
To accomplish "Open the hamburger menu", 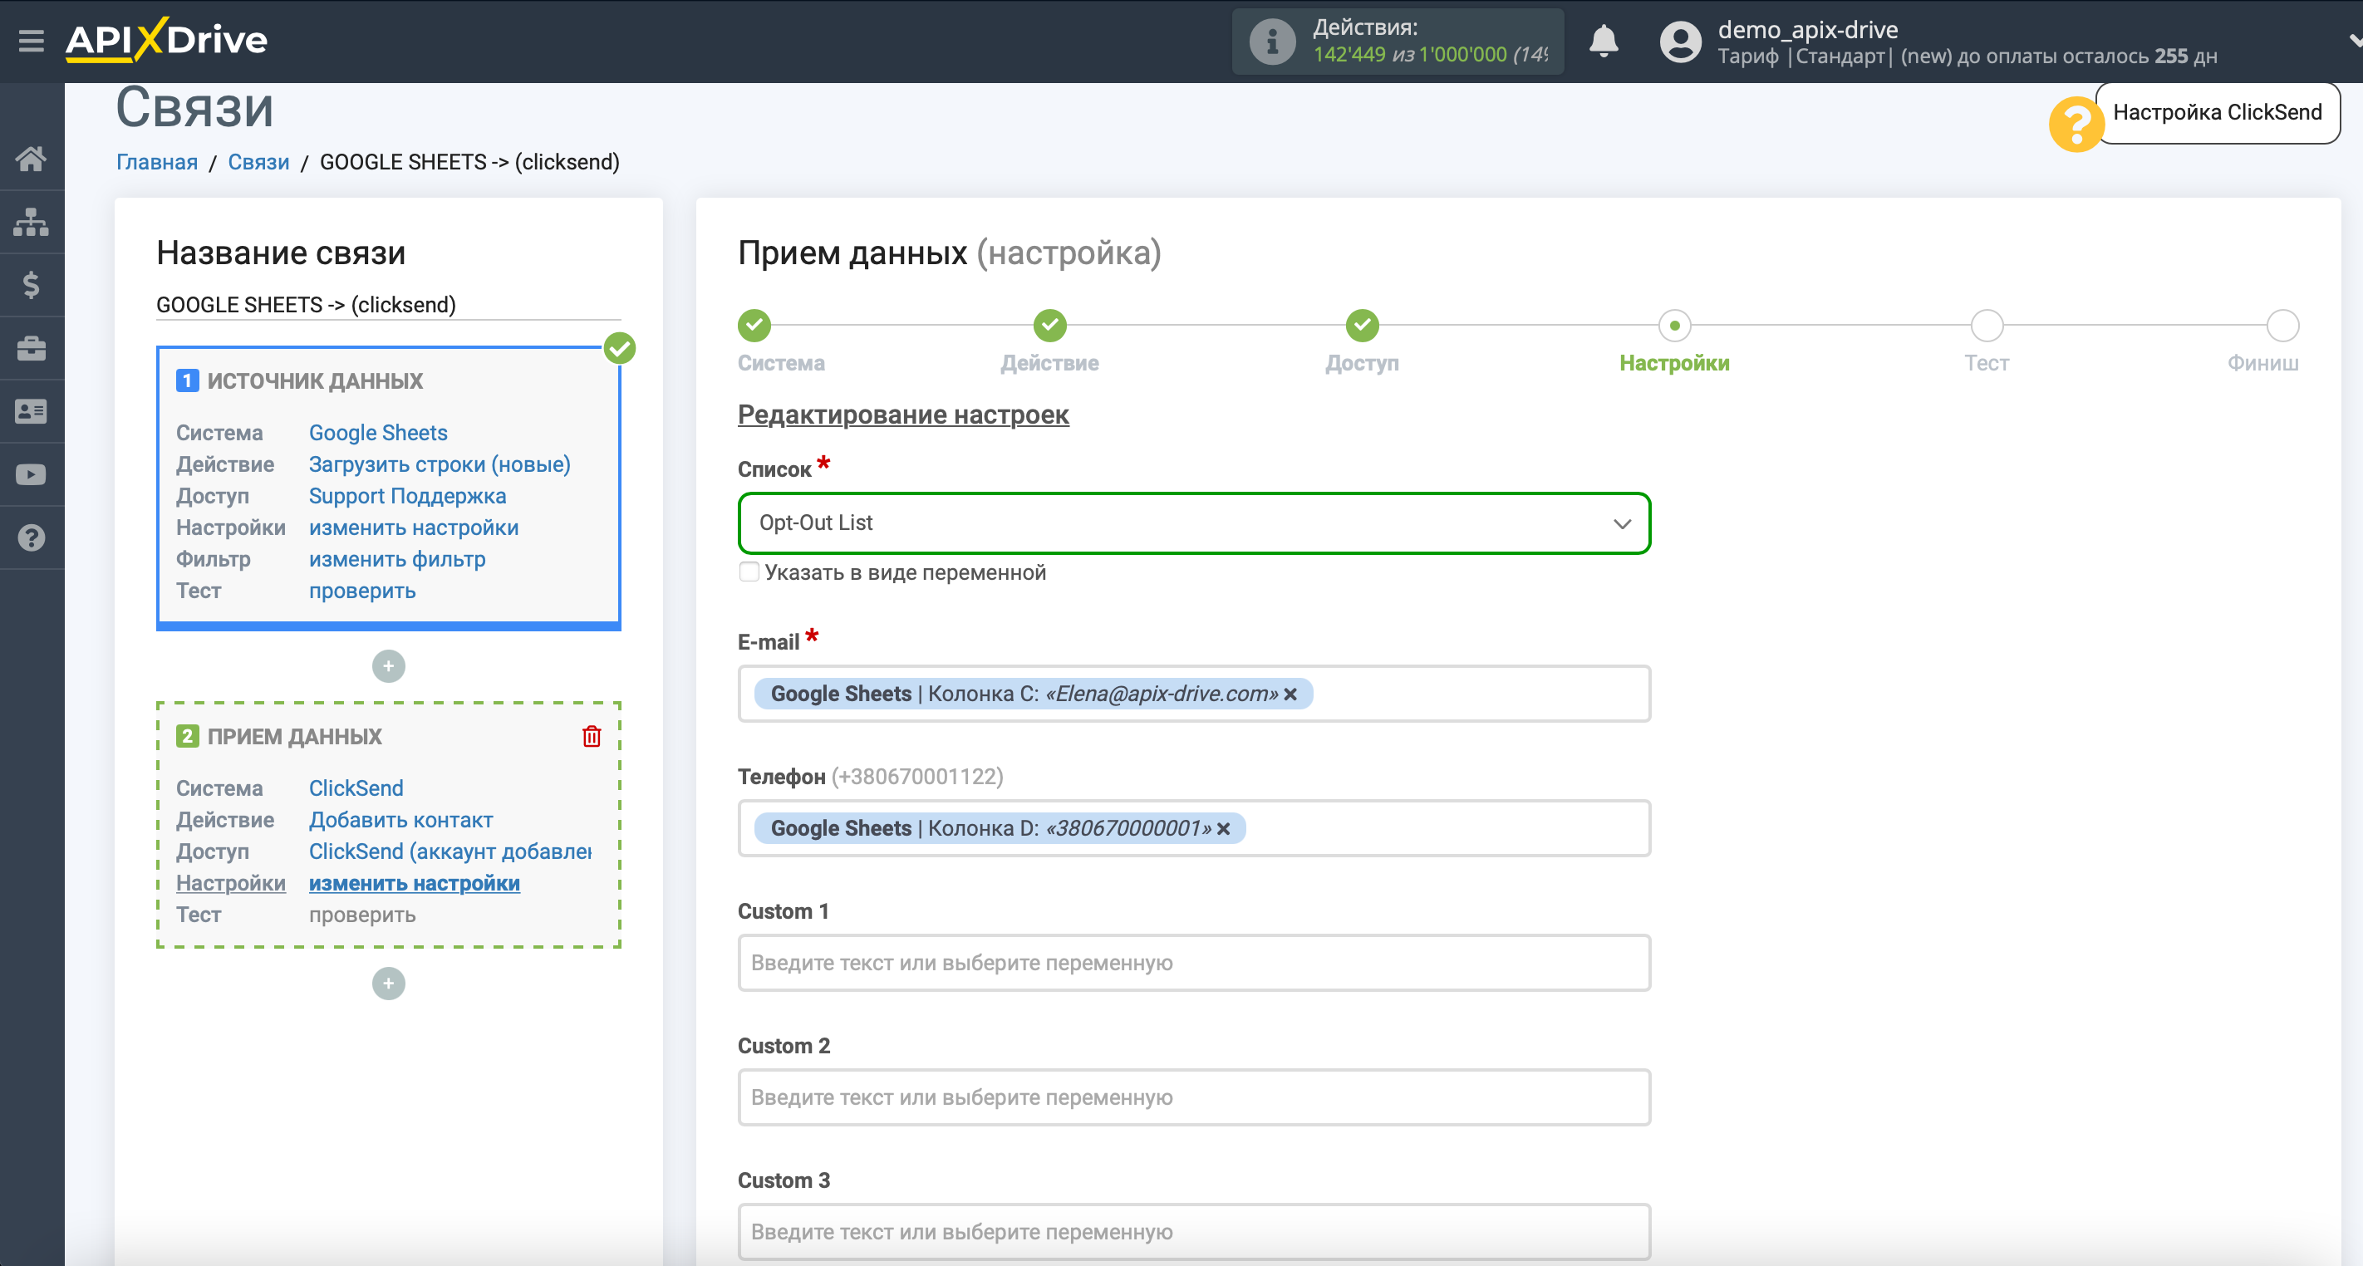I will [32, 41].
